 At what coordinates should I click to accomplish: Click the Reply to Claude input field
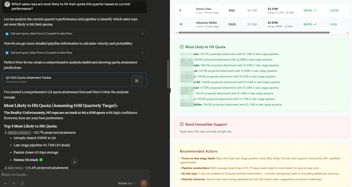tap(74, 174)
